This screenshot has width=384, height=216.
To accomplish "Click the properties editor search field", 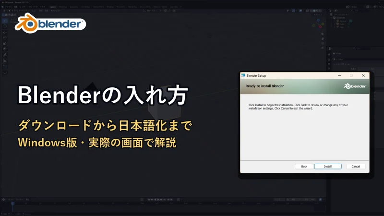I will (361, 48).
